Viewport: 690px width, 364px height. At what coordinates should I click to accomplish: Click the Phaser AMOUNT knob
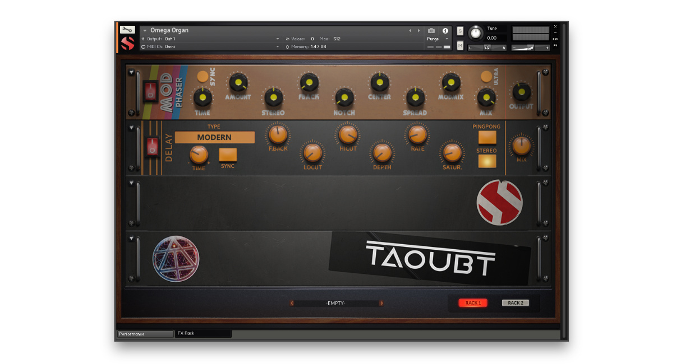[238, 83]
